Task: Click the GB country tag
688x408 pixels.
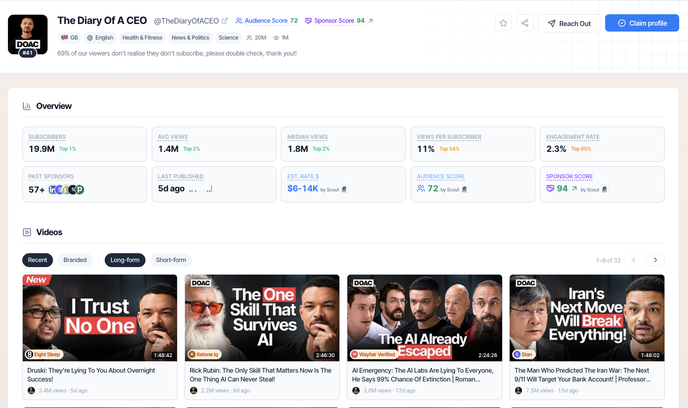Action: 69,38
